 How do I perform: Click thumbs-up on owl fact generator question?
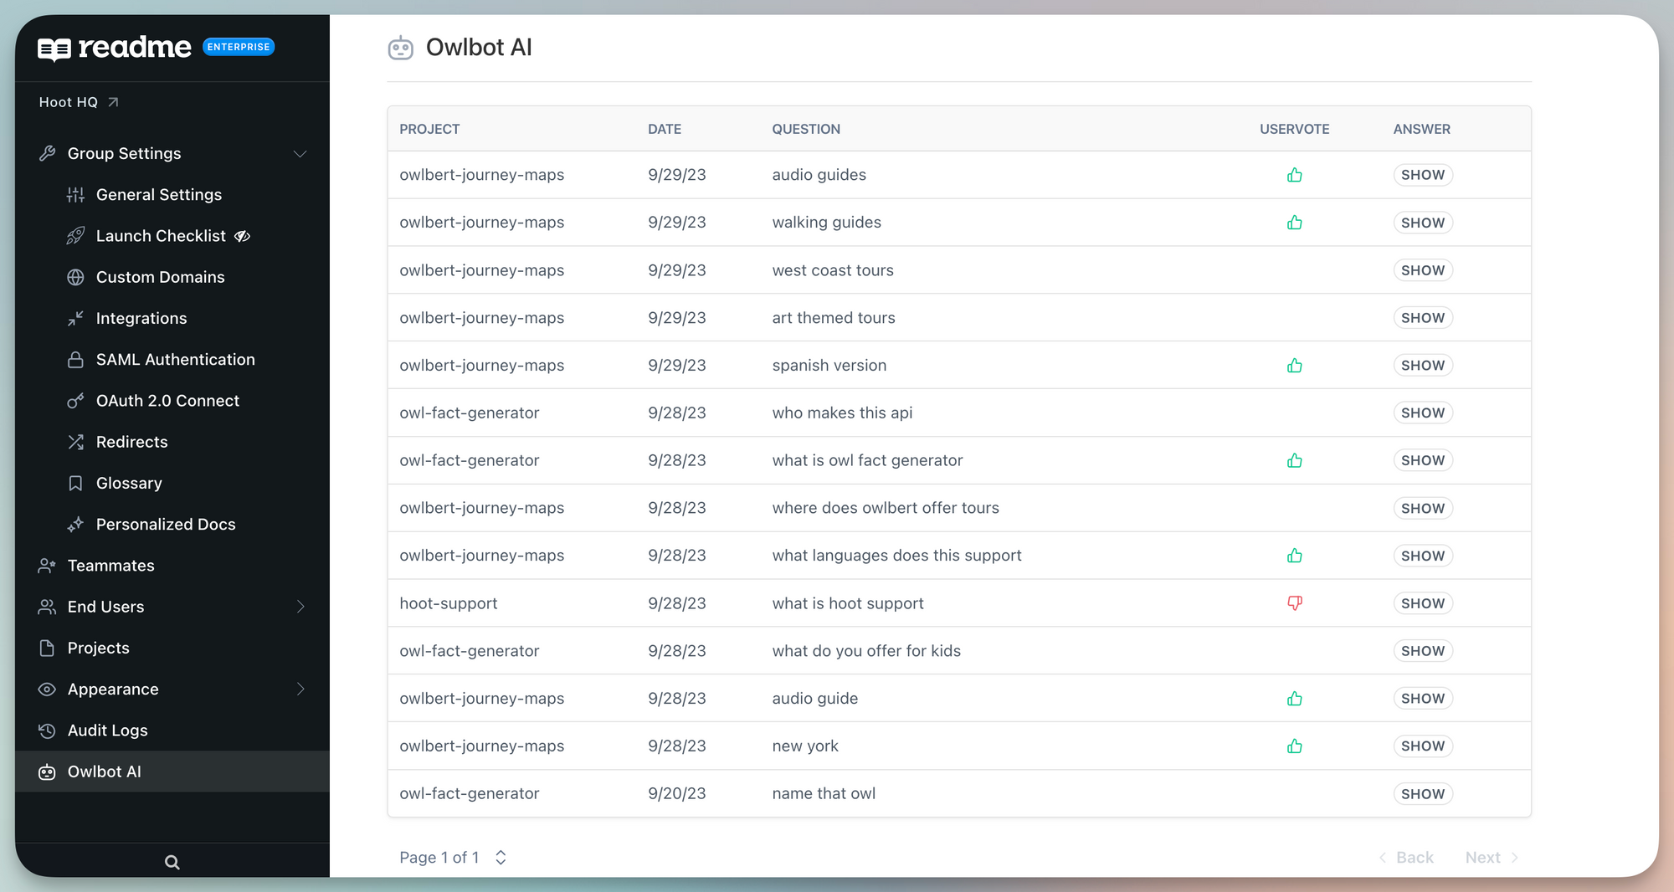(x=1295, y=460)
